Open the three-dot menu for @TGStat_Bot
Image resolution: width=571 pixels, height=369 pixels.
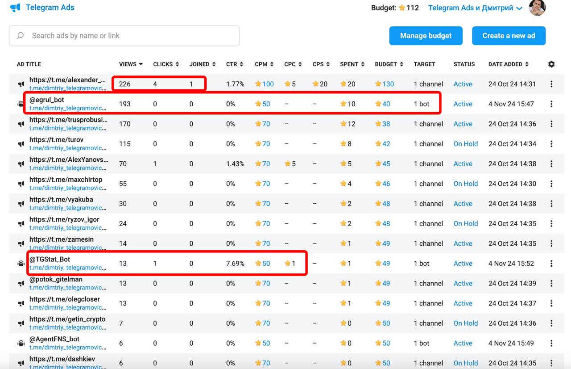(x=551, y=264)
